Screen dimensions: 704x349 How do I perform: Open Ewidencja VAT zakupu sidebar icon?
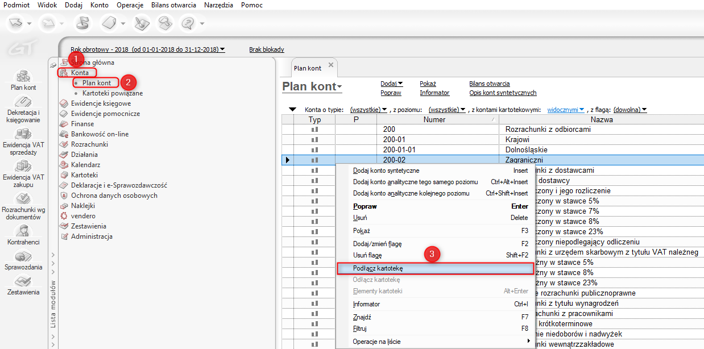tap(23, 173)
